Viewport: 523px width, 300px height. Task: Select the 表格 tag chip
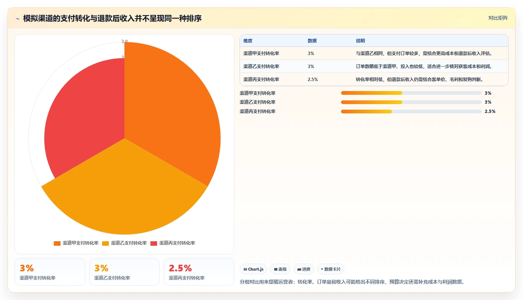[280, 269]
